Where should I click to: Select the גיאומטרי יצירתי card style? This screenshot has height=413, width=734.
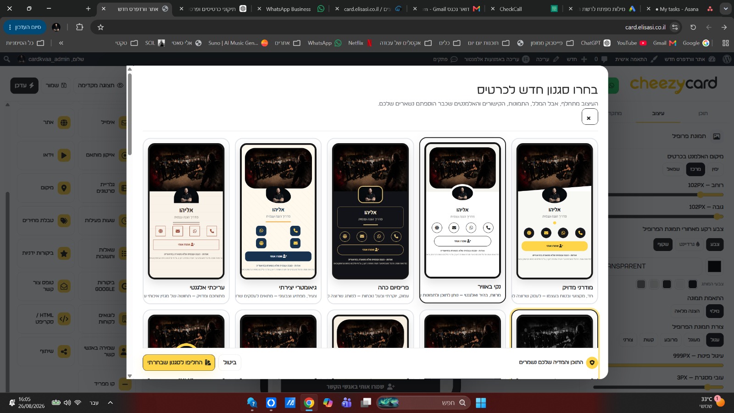pyautogui.click(x=278, y=220)
